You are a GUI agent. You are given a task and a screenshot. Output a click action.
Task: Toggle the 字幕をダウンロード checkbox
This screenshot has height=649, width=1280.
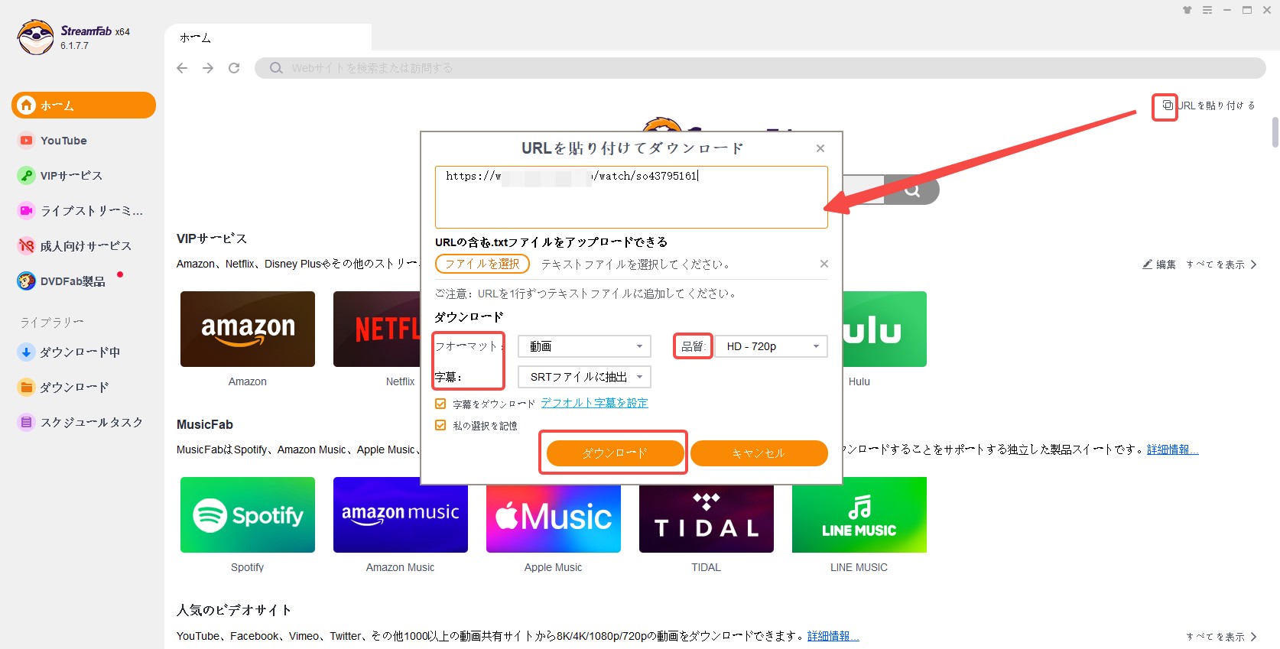point(440,404)
